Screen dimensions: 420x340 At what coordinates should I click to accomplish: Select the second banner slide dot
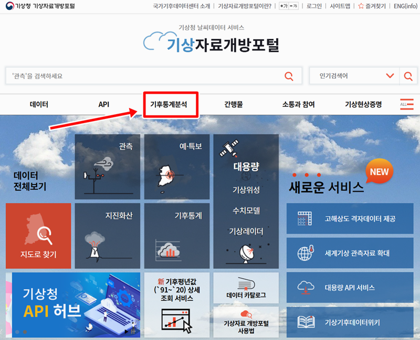(25, 332)
